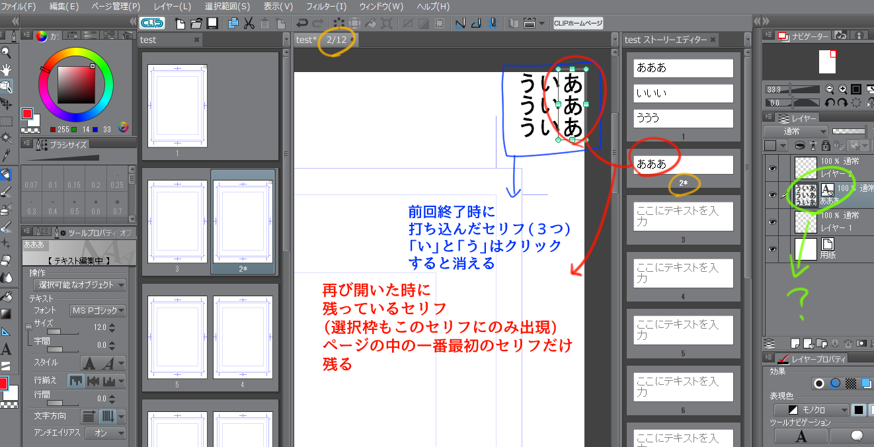Create a new file with New icon
874x447 pixels.
click(x=180, y=23)
